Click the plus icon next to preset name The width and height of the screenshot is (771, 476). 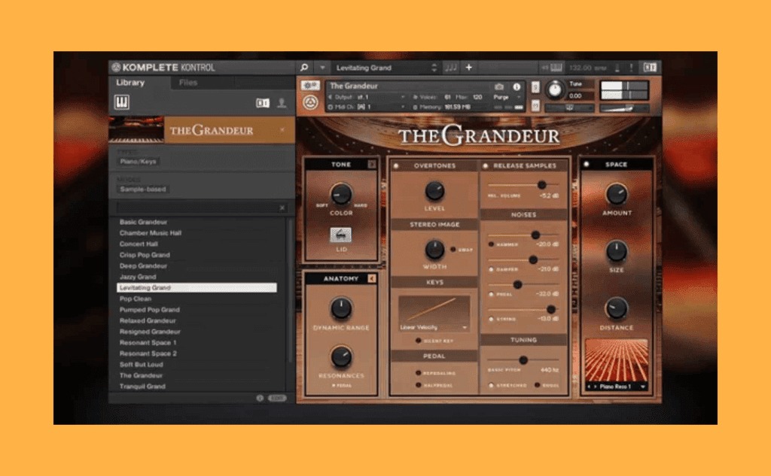point(468,68)
